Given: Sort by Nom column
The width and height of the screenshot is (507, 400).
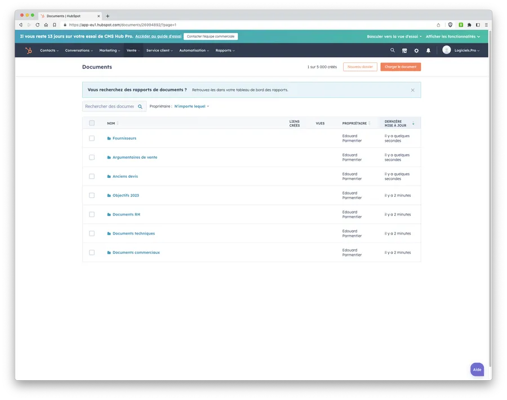Looking at the screenshot, I should pos(113,123).
